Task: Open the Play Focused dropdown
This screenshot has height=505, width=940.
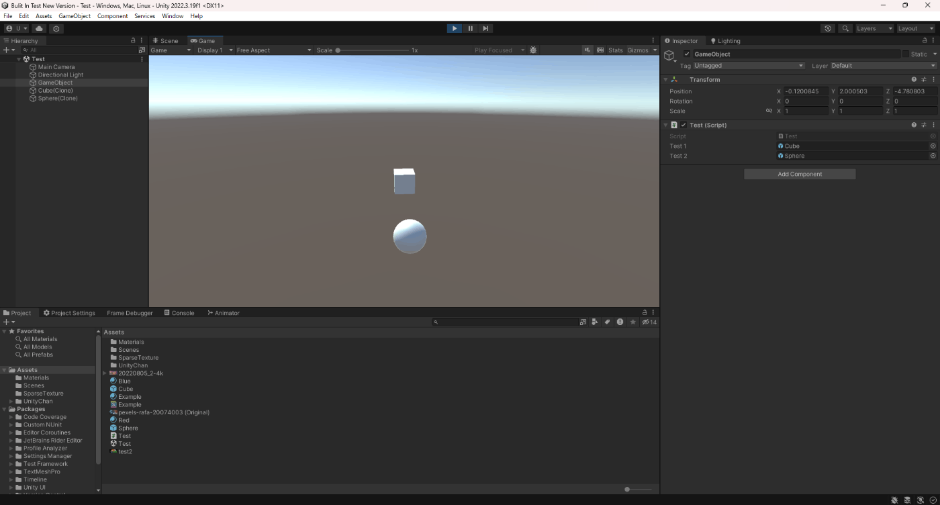Action: point(499,50)
